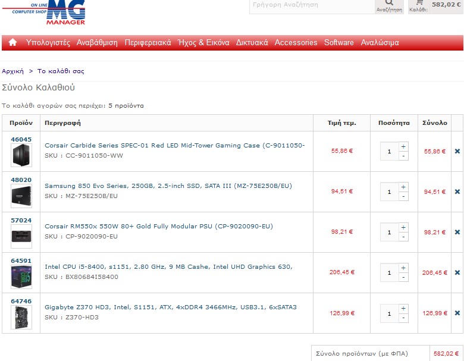Screen dimensions: 464x361
Task: Click the Τιμή τεμ. column header
Action: pyautogui.click(x=342, y=123)
